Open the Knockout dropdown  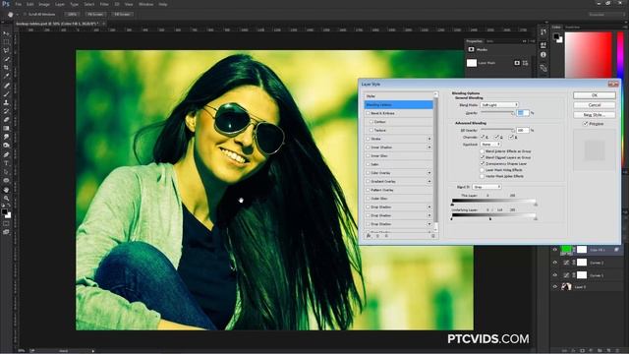[x=490, y=145]
